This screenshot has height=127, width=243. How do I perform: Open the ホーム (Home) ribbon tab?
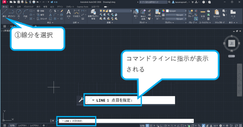click(5, 7)
